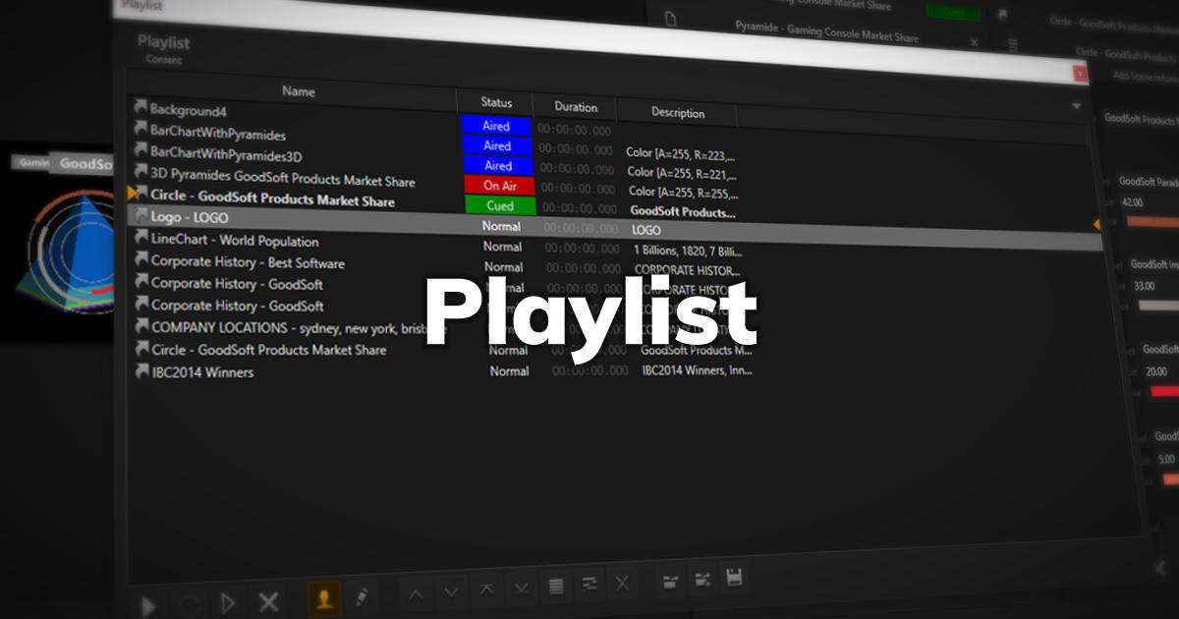Click the document icon in background window

pos(670,19)
